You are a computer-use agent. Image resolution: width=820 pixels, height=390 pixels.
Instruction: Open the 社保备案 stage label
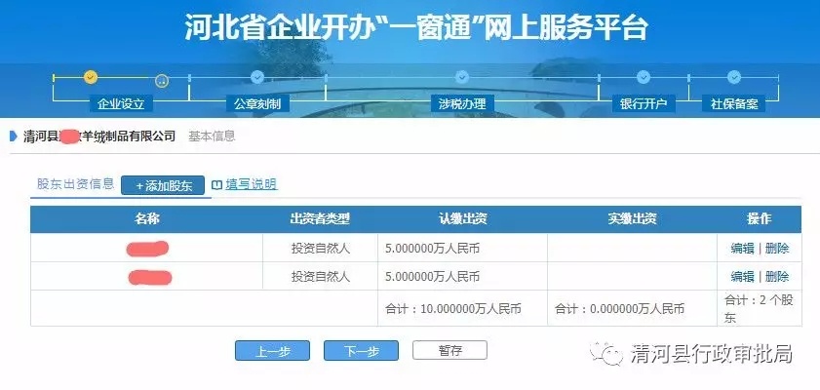pos(734,103)
